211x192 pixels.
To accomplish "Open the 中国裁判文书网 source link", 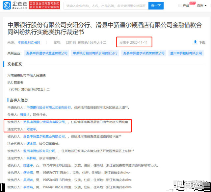I will click(x=29, y=43).
